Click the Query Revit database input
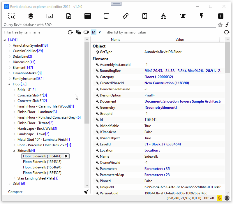The height and width of the screenshot is (204, 233). coord(109,25)
